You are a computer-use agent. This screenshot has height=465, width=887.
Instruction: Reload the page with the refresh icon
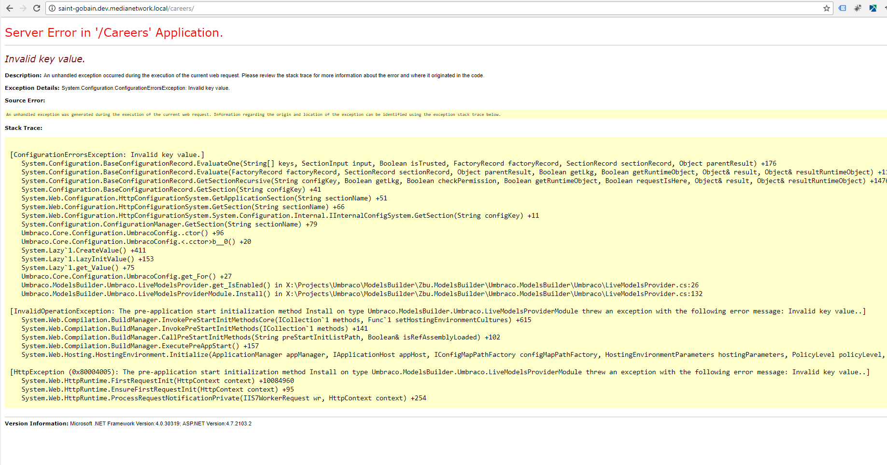(x=37, y=8)
